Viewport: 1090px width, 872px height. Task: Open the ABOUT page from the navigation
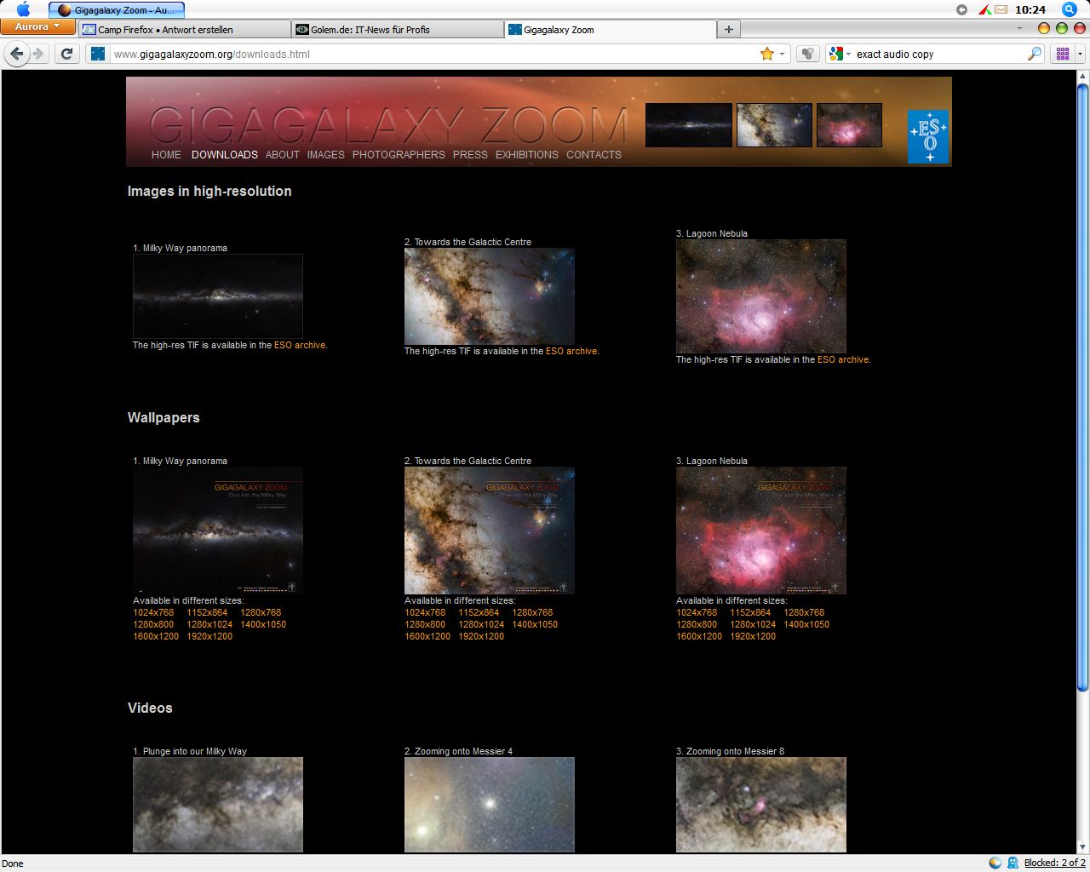[283, 155]
